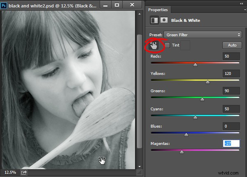
Task: Click the Photoshop Ps logo icon
Action: [4, 6]
